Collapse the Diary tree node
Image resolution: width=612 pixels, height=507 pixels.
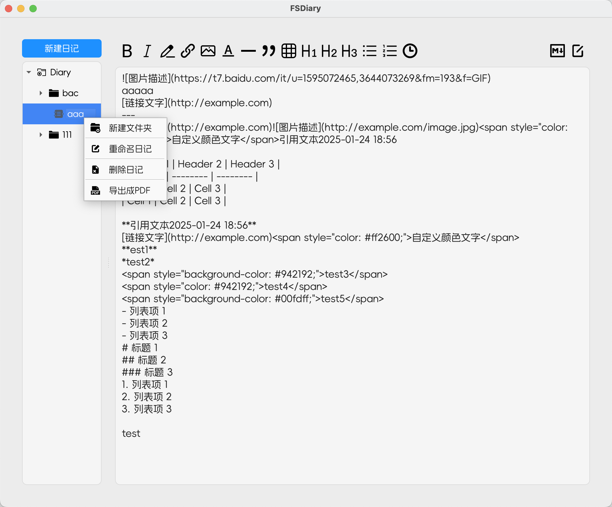28,72
